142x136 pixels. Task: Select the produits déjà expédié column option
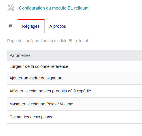coord(75,91)
